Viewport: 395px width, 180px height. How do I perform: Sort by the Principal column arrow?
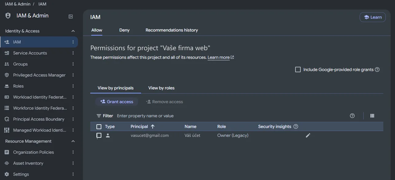[x=153, y=126]
